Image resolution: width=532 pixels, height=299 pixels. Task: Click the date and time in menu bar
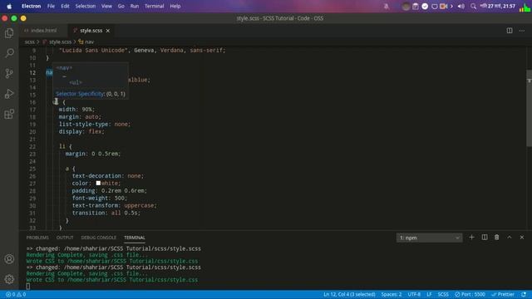[498, 6]
